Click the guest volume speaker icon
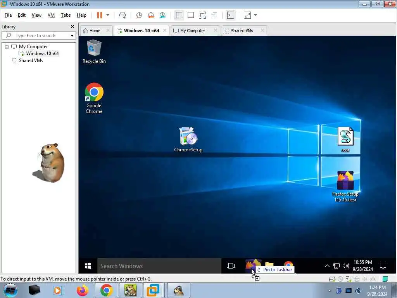The height and width of the screenshot is (298, 397). (x=345, y=266)
